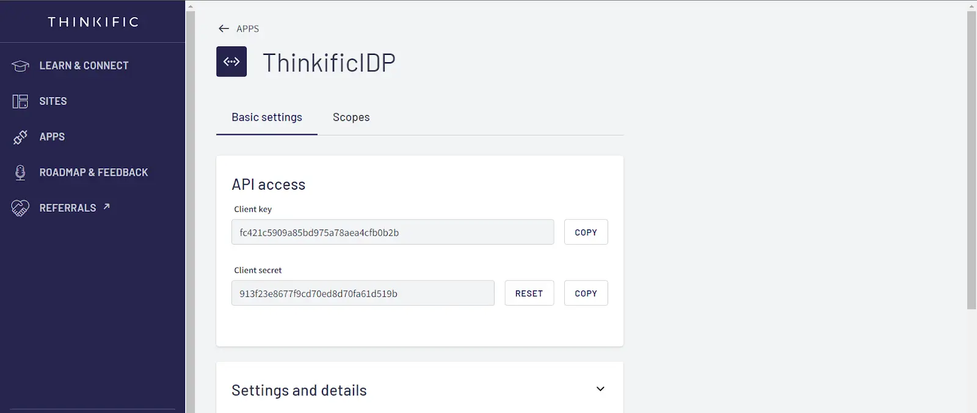Screen dimensions: 977x413
Task: Click the Referrals handshake heart icon
Action: (x=20, y=208)
